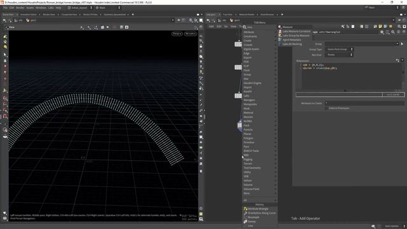
Task: Expand the Polygon category in the Tab Menu
Action: pyautogui.click(x=259, y=138)
